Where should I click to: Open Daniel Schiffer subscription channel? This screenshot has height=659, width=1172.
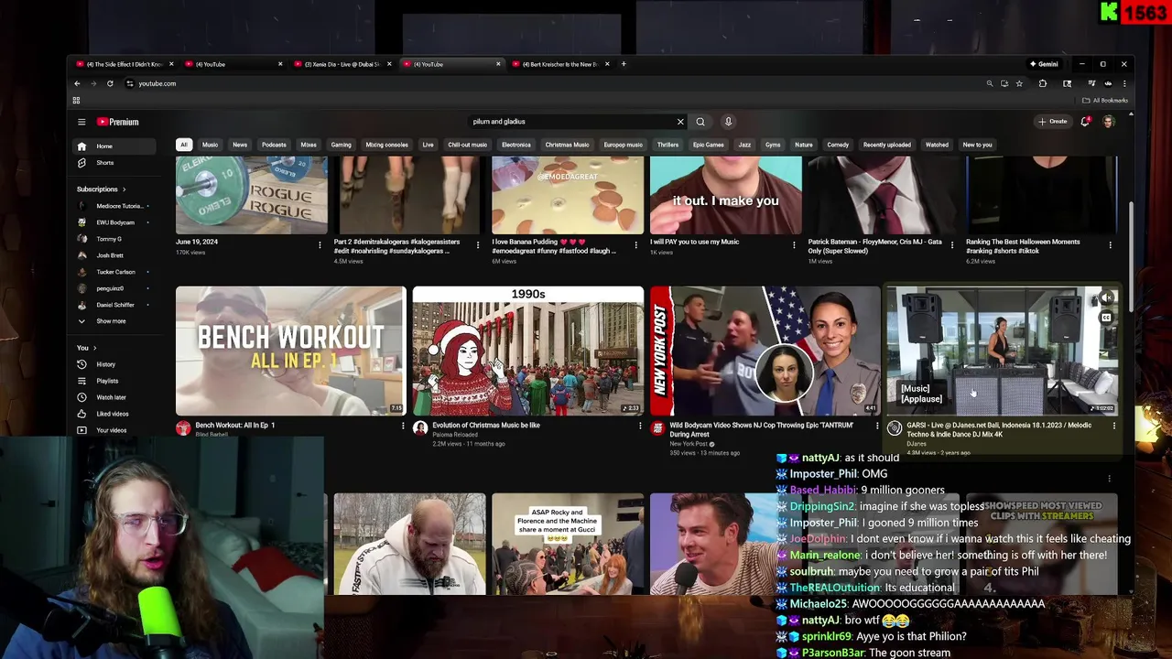click(x=115, y=305)
